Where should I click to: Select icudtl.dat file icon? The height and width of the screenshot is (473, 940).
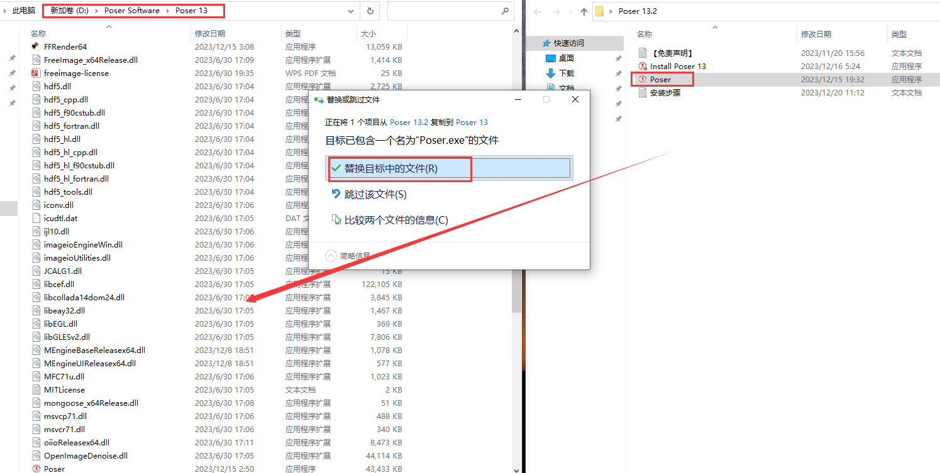point(36,218)
